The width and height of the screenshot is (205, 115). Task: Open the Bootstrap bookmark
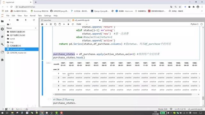39,11
